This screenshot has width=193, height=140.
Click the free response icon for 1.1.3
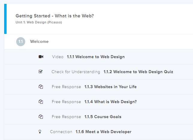pos(41,87)
